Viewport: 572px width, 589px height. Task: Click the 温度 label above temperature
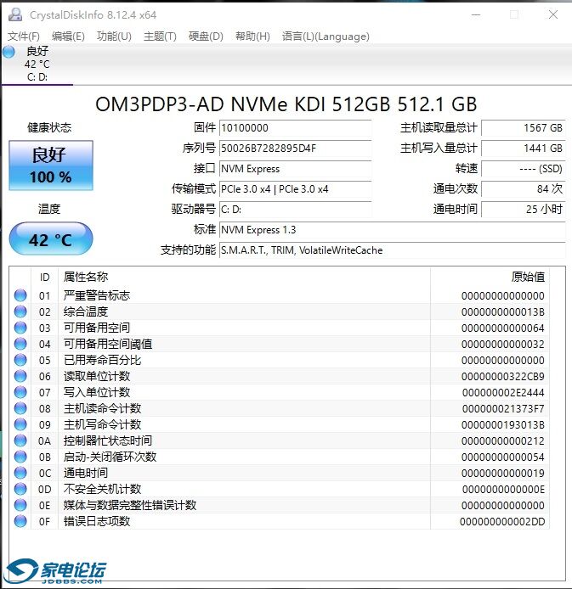pyautogui.click(x=49, y=209)
